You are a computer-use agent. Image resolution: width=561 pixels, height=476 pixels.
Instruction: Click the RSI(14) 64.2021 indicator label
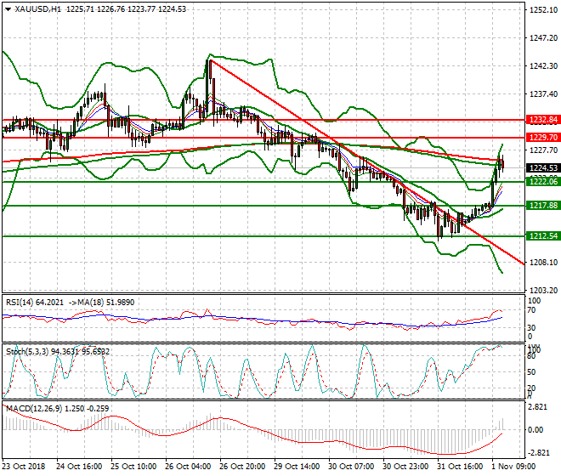click(35, 303)
